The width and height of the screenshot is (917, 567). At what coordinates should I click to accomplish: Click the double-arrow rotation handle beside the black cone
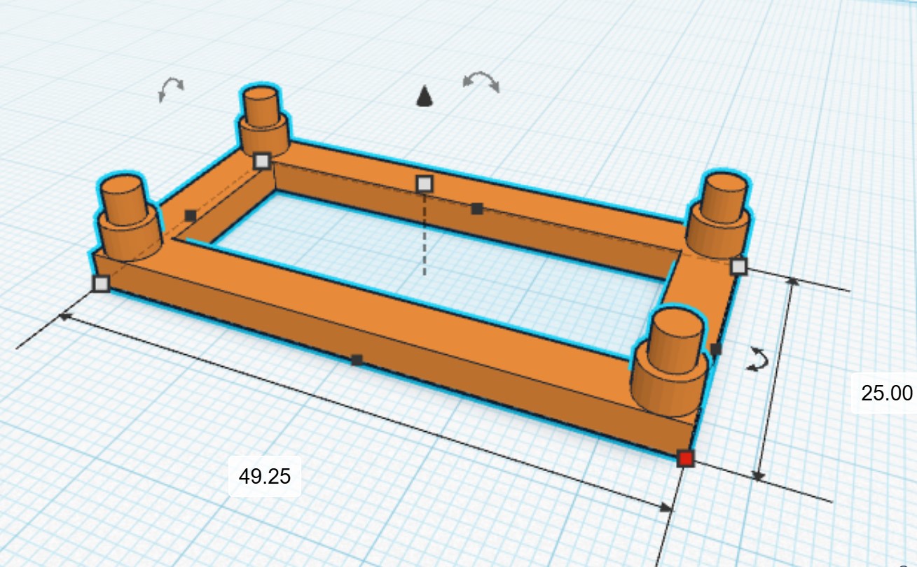tap(481, 81)
